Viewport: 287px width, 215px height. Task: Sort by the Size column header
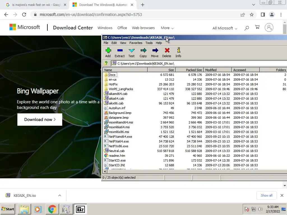(162, 70)
